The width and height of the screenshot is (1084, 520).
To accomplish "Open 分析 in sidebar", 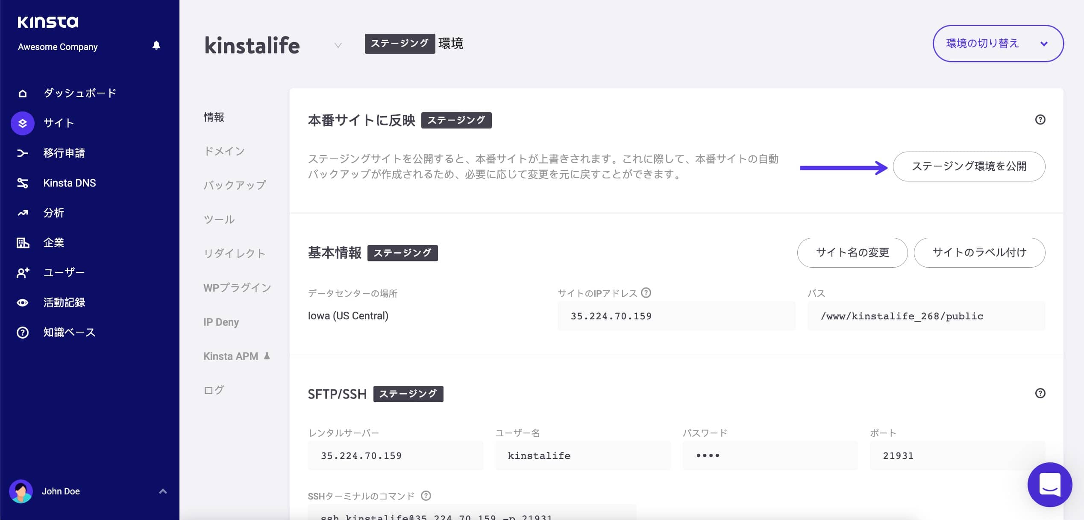I will pyautogui.click(x=54, y=213).
